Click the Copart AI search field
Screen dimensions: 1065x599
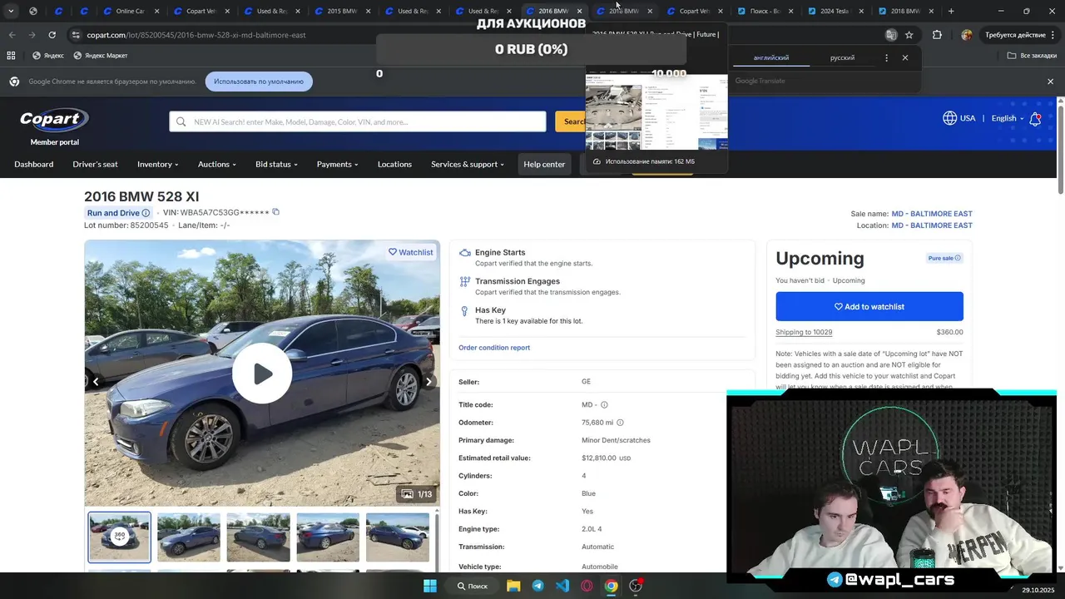(358, 121)
